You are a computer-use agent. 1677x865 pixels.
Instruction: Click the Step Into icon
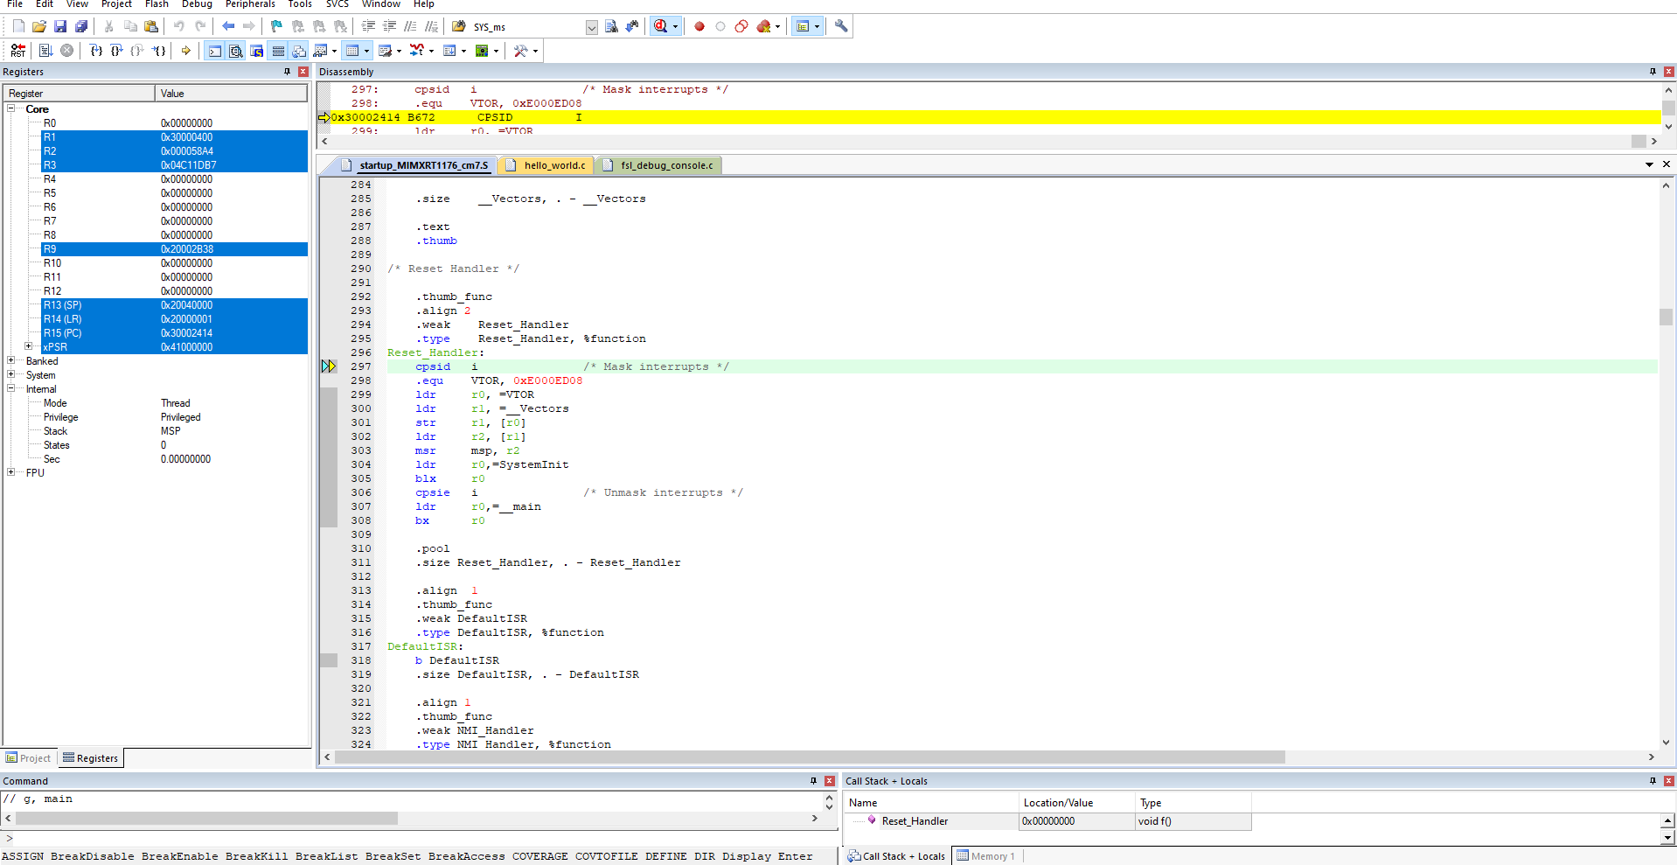(96, 51)
